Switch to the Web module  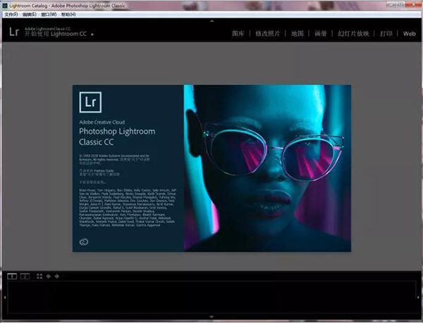tap(409, 34)
